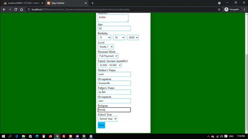Go back to the previous page
This screenshot has height=139, width=248.
pyautogui.click(x=4, y=9)
